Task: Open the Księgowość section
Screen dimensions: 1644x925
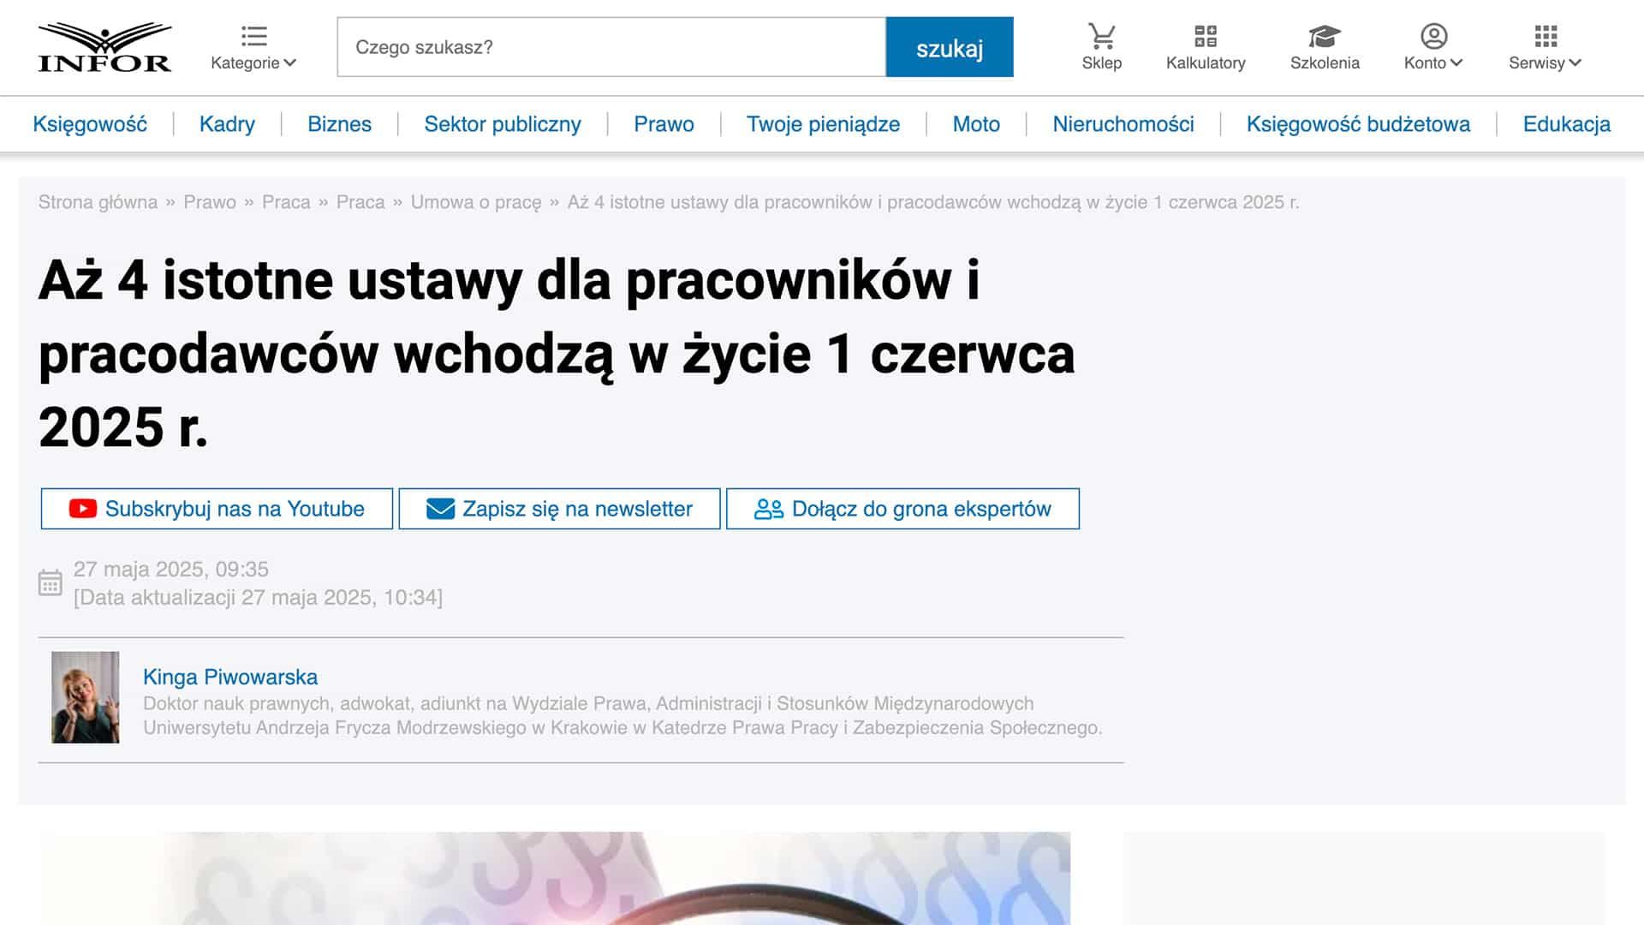Action: coord(90,124)
